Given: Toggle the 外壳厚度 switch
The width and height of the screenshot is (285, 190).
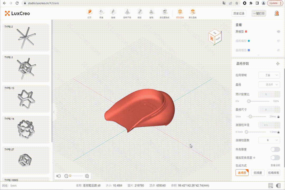Looking at the screenshot, I should point(275,149).
